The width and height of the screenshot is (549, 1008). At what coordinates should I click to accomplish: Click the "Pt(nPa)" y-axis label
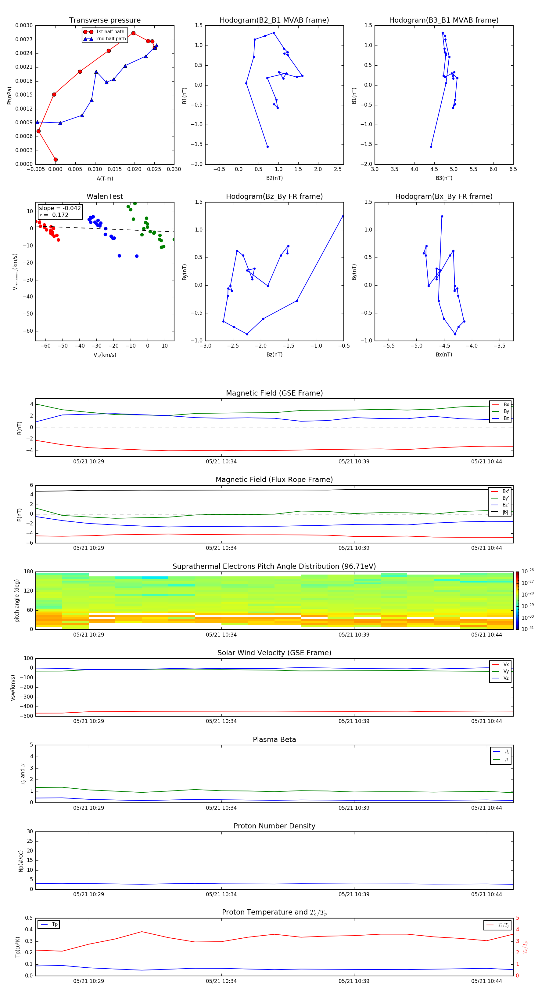point(9,96)
